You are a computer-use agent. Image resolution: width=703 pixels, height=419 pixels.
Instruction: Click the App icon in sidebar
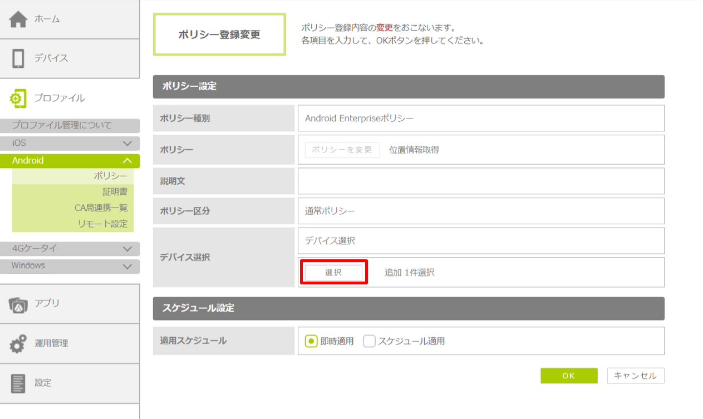coord(18,304)
